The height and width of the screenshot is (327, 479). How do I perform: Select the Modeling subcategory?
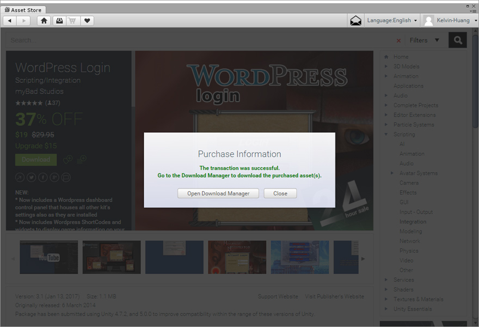(x=410, y=231)
